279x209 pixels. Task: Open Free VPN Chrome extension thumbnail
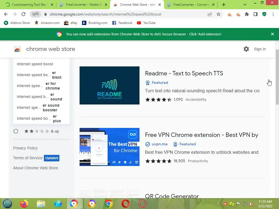point(110,147)
